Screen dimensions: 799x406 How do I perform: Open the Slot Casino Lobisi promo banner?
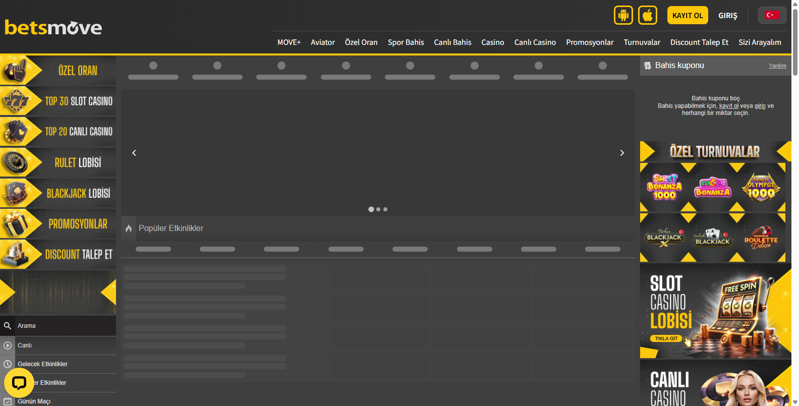click(x=716, y=311)
